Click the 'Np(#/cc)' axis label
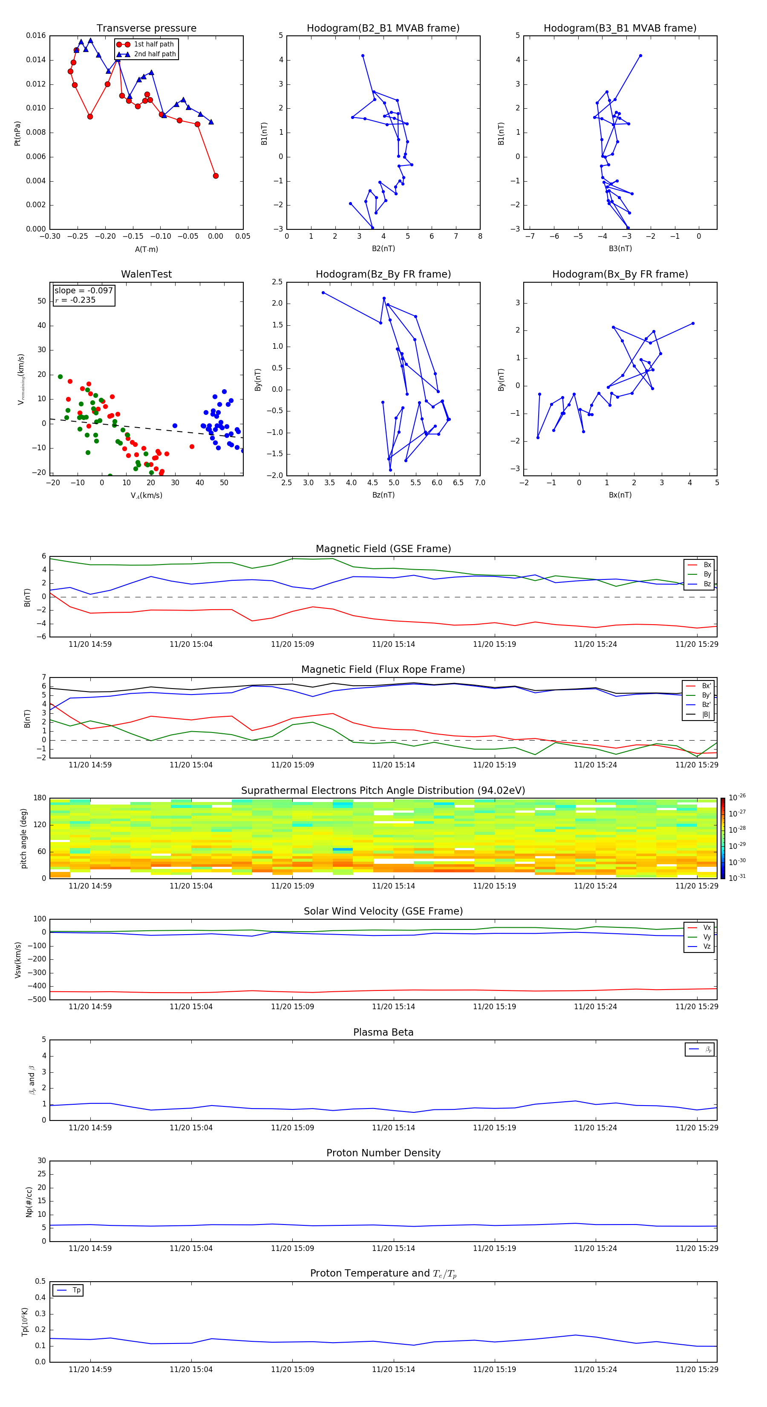Image resolution: width=767 pixels, height=1407 pixels. (29, 1201)
